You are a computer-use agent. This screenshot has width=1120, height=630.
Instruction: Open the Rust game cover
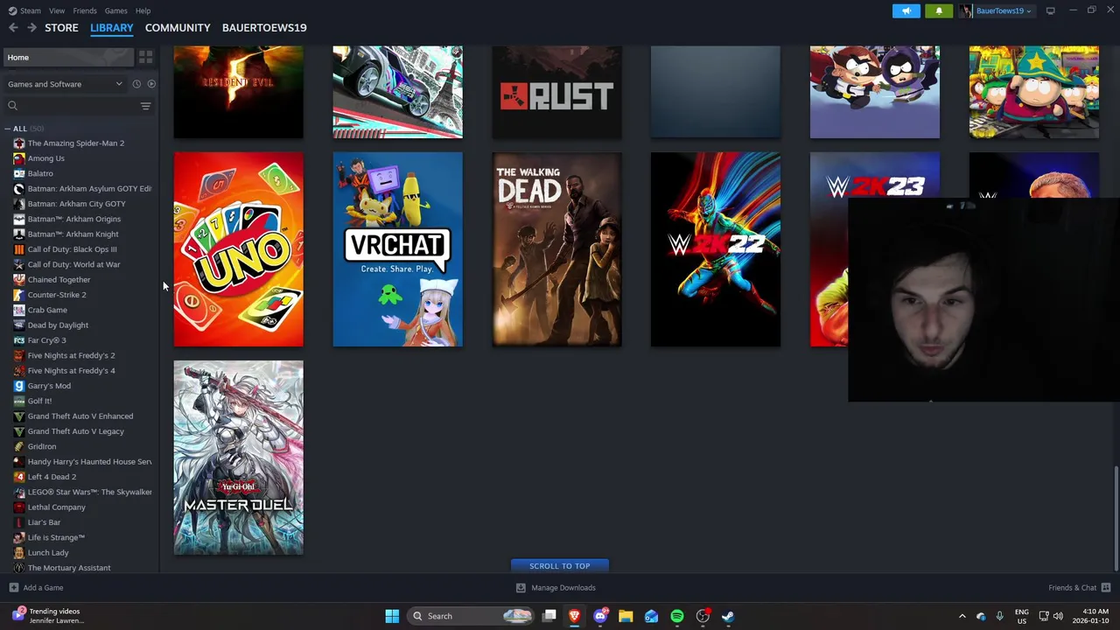point(557,93)
